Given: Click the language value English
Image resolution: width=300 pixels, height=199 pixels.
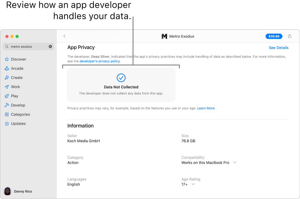Looking at the screenshot, I should tap(74, 184).
